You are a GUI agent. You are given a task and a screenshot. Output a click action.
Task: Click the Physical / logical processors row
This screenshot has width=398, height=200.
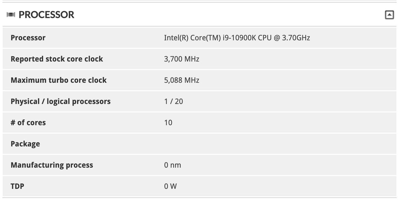(x=61, y=101)
